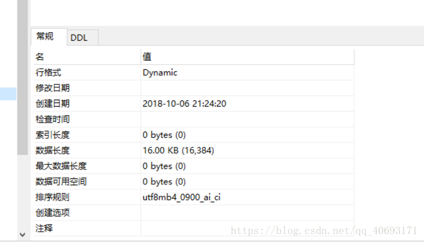Viewport: 424px width, 242px height.
Task: Switch to the DDL tab
Action: click(82, 37)
